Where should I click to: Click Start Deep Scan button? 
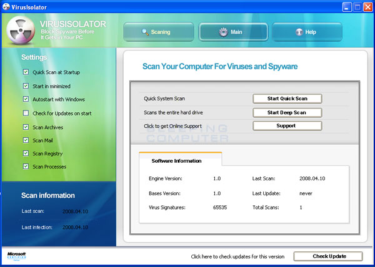pos(287,113)
